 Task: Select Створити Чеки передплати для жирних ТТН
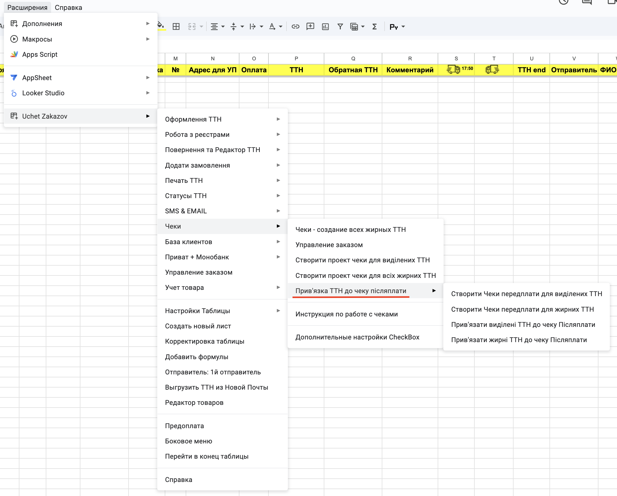[522, 309]
